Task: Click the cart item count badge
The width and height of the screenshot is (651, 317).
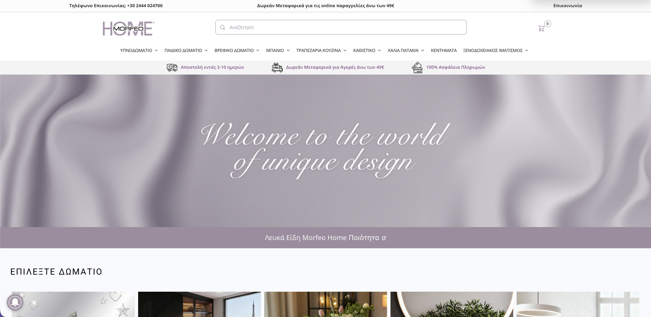Action: point(548,24)
